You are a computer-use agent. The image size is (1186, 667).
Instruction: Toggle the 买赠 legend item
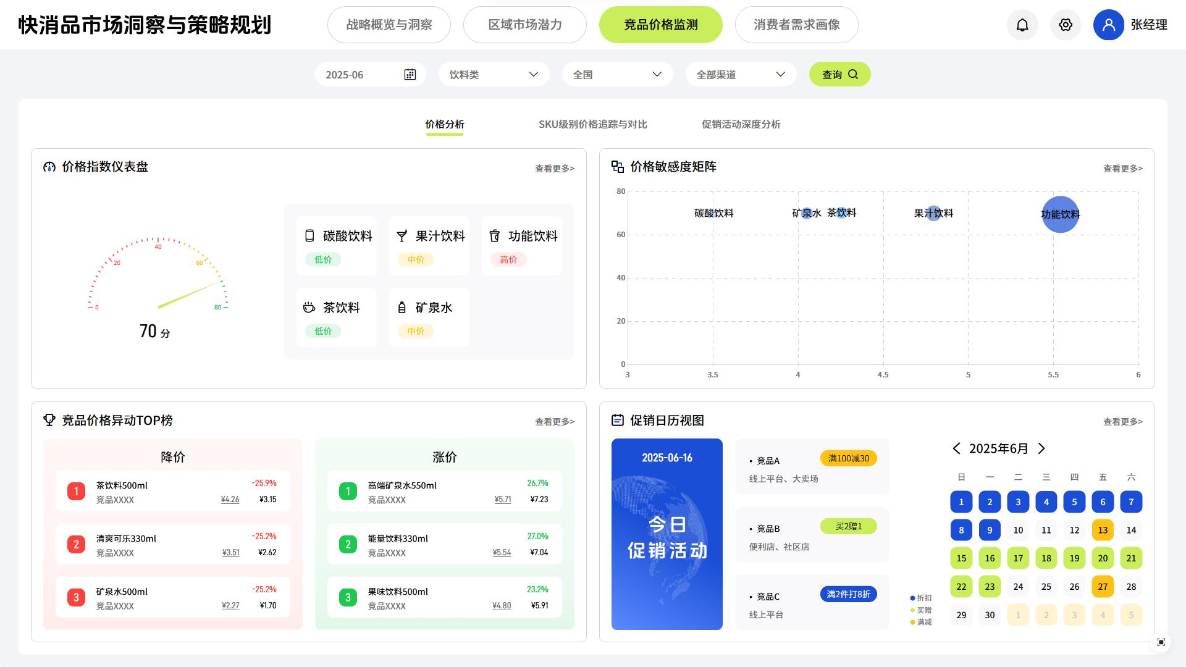[921, 610]
